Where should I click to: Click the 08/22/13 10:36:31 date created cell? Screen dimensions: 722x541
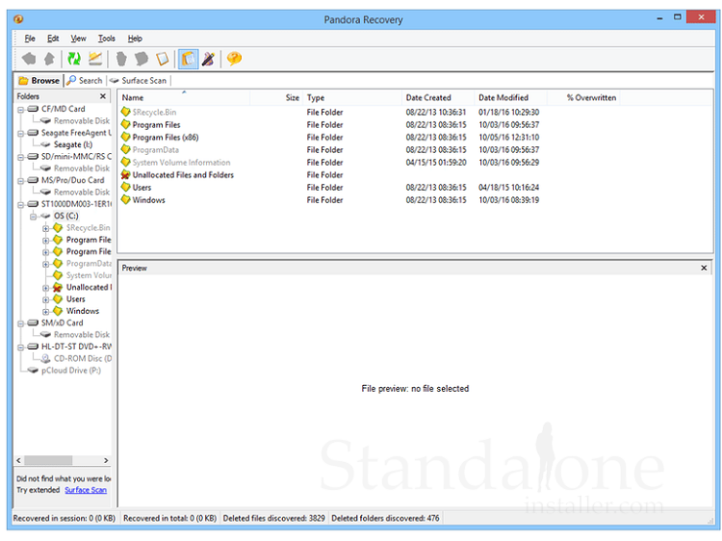(435, 113)
